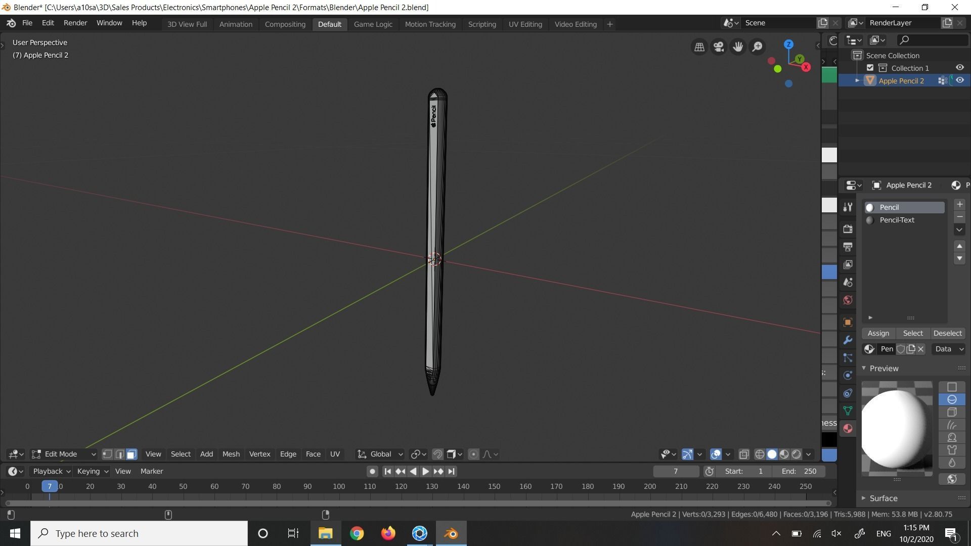Open Physics properties tab
Image resolution: width=971 pixels, height=546 pixels.
coord(848,376)
